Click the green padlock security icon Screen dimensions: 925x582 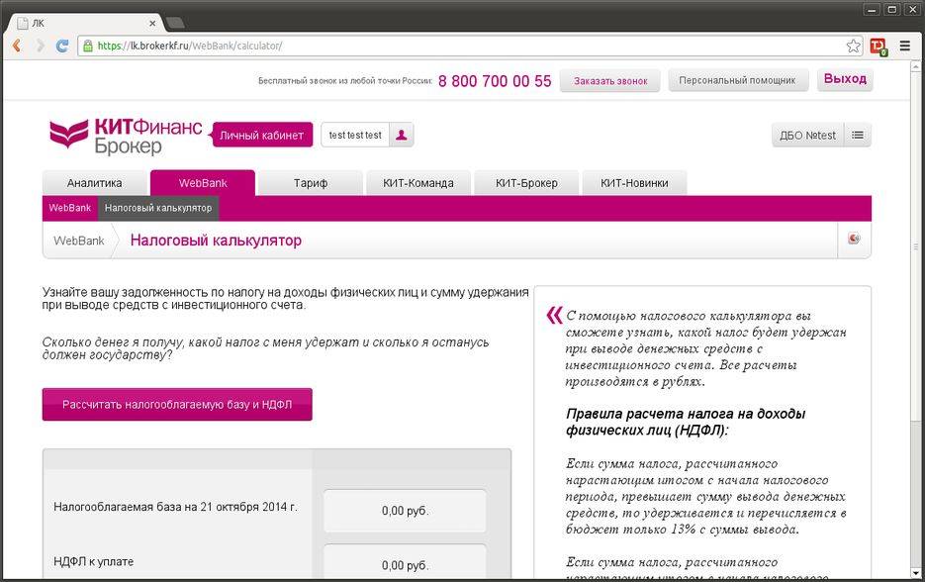[88, 46]
